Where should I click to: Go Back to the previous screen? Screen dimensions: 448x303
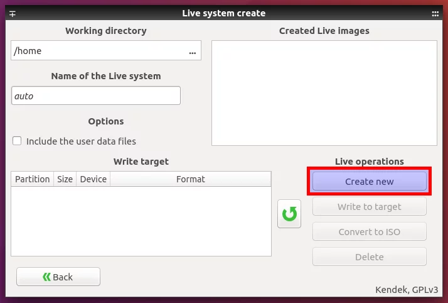(x=58, y=277)
